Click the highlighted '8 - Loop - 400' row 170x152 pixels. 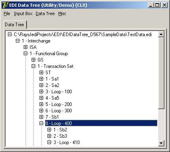click(x=101, y=123)
